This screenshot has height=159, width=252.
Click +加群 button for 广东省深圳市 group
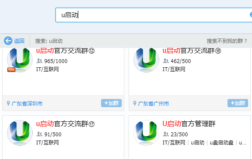click(111, 103)
